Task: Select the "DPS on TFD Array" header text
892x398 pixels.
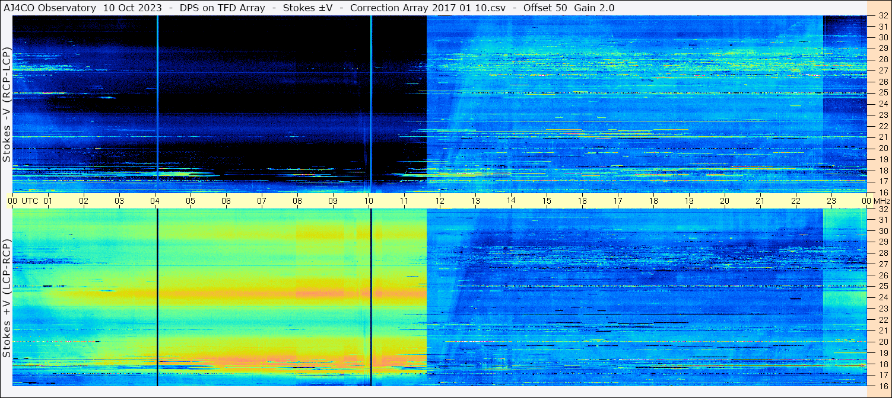Action: [x=223, y=8]
